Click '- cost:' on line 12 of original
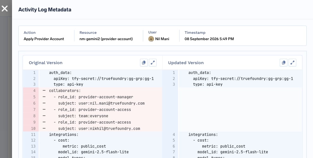Image resolution: width=313 pixels, height=158 pixels. (61, 140)
